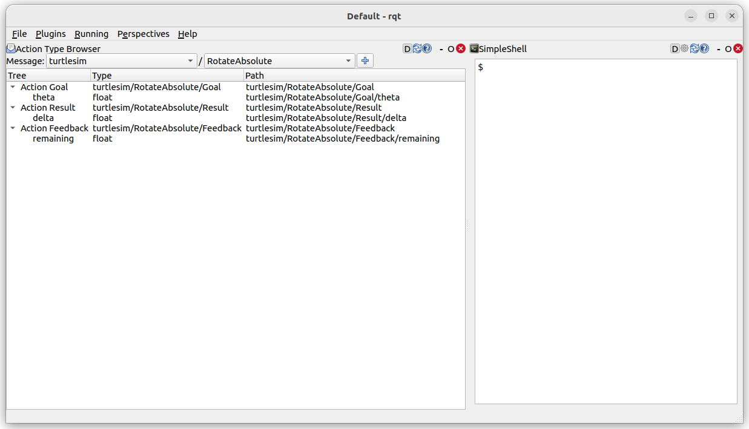The width and height of the screenshot is (749, 429).
Task: Undock the Action Type Browser panel
Action: click(x=451, y=49)
